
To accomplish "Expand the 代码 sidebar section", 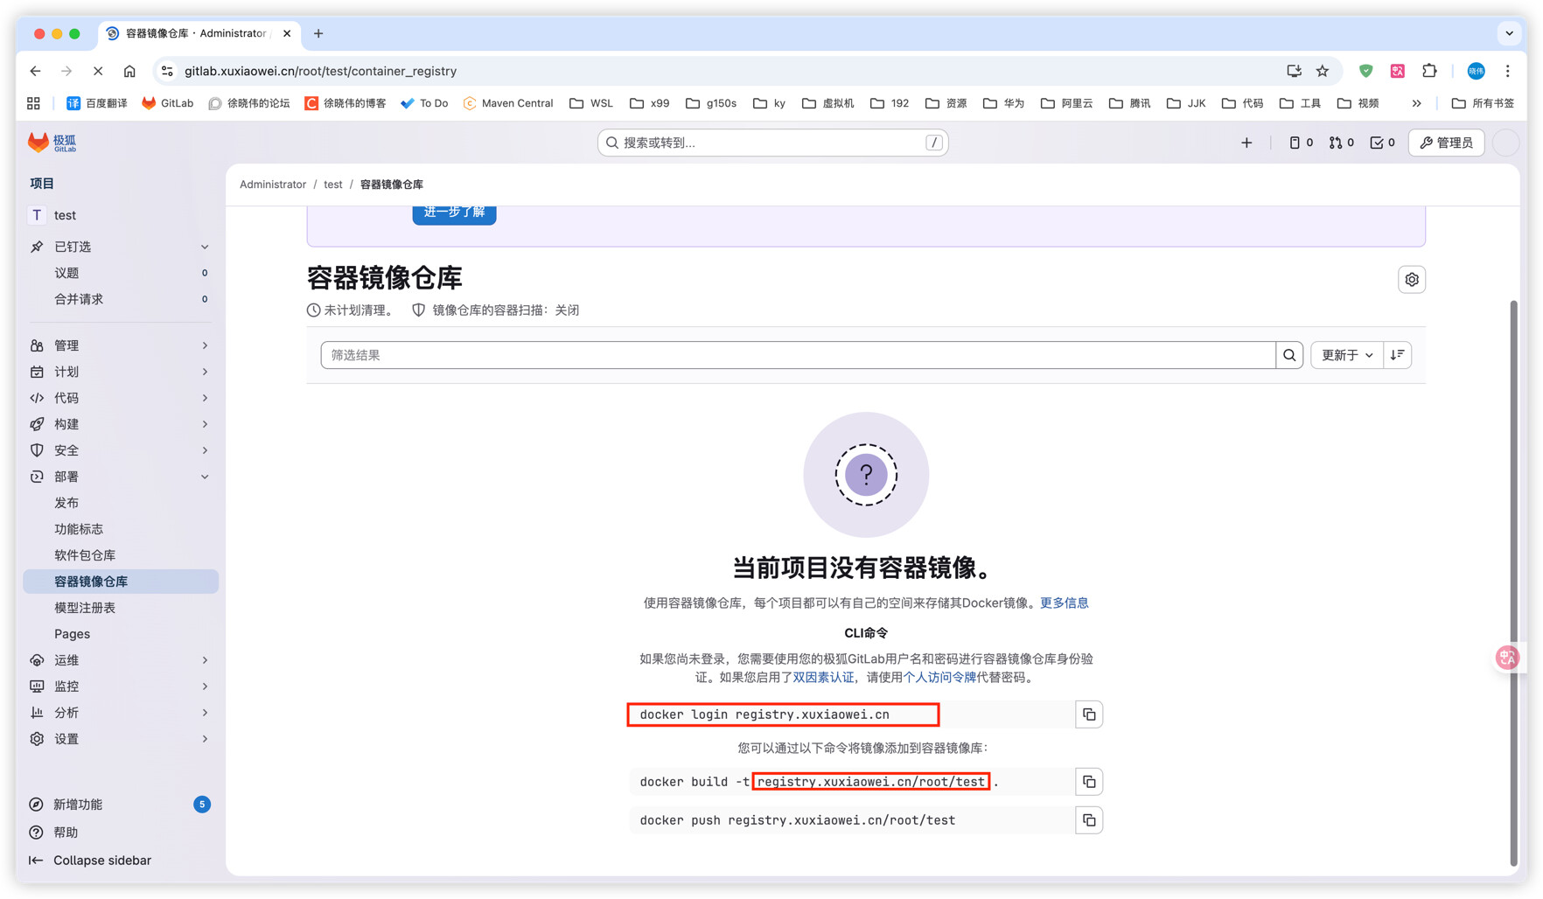I will pos(119,398).
